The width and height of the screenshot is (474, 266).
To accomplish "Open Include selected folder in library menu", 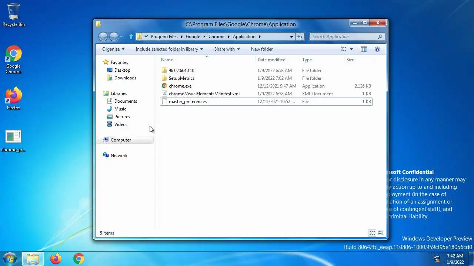I will coord(169,49).
